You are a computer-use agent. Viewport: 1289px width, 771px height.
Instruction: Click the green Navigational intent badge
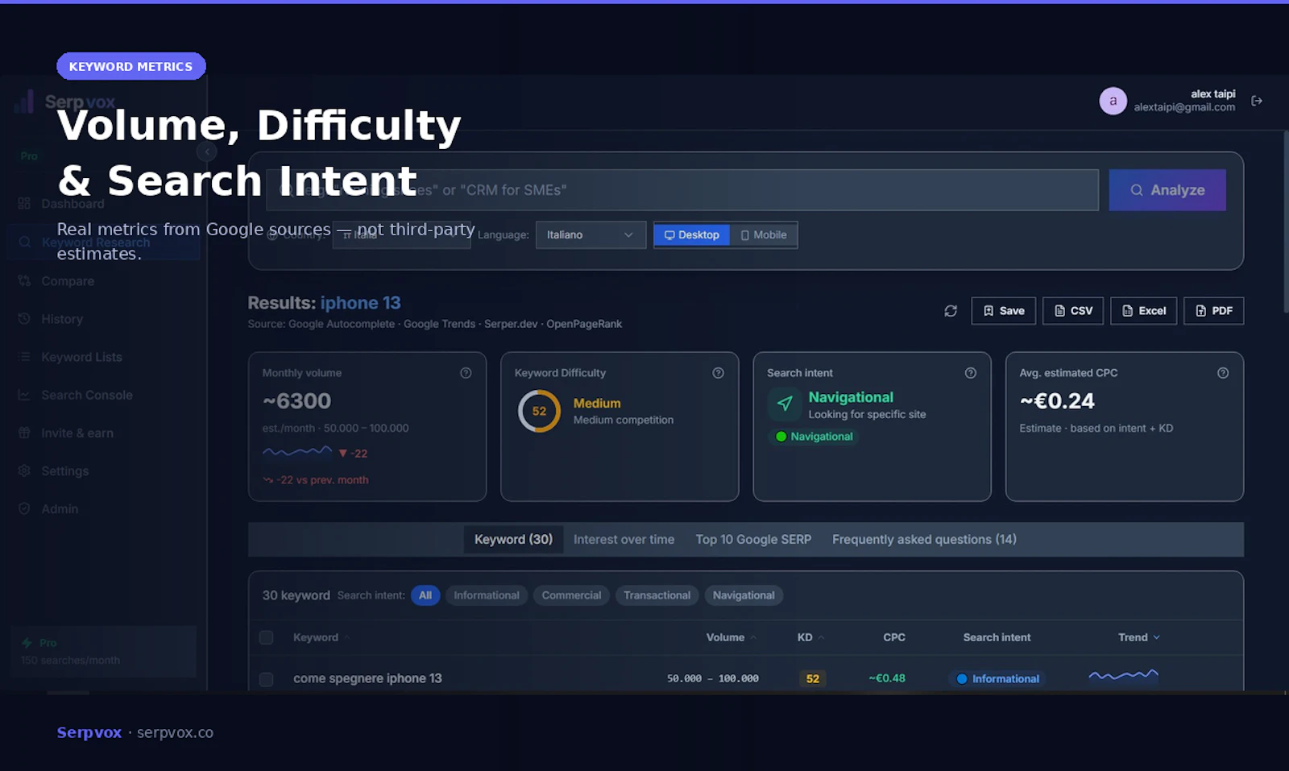tap(814, 437)
